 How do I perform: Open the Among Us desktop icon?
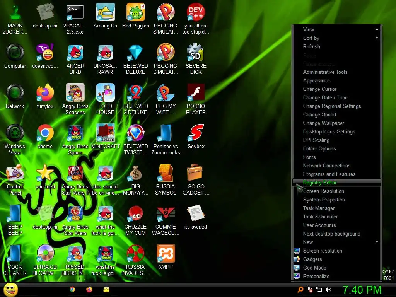pyautogui.click(x=105, y=15)
